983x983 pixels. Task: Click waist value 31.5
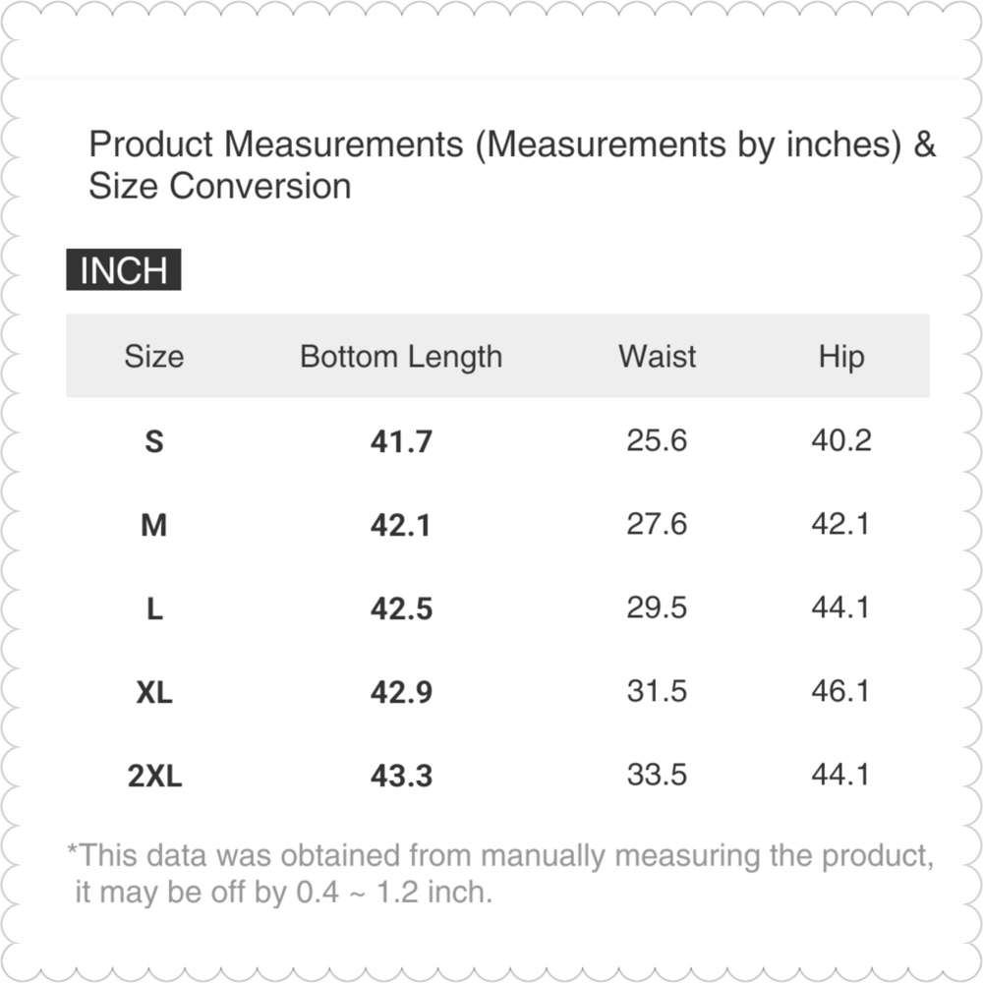(x=657, y=691)
